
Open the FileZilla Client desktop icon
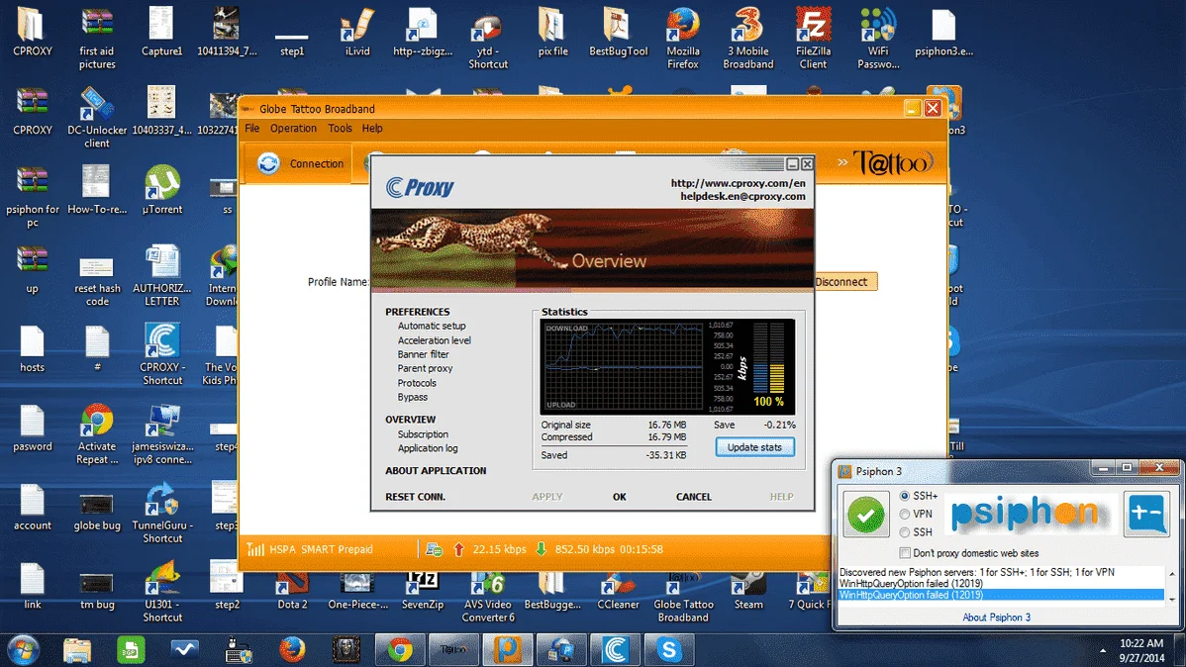pos(813,37)
